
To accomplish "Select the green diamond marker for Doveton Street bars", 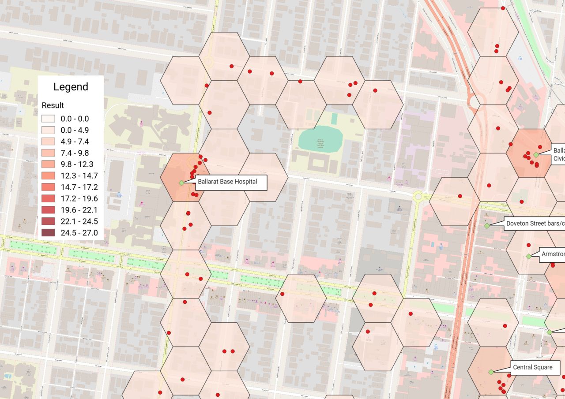I will [x=487, y=226].
